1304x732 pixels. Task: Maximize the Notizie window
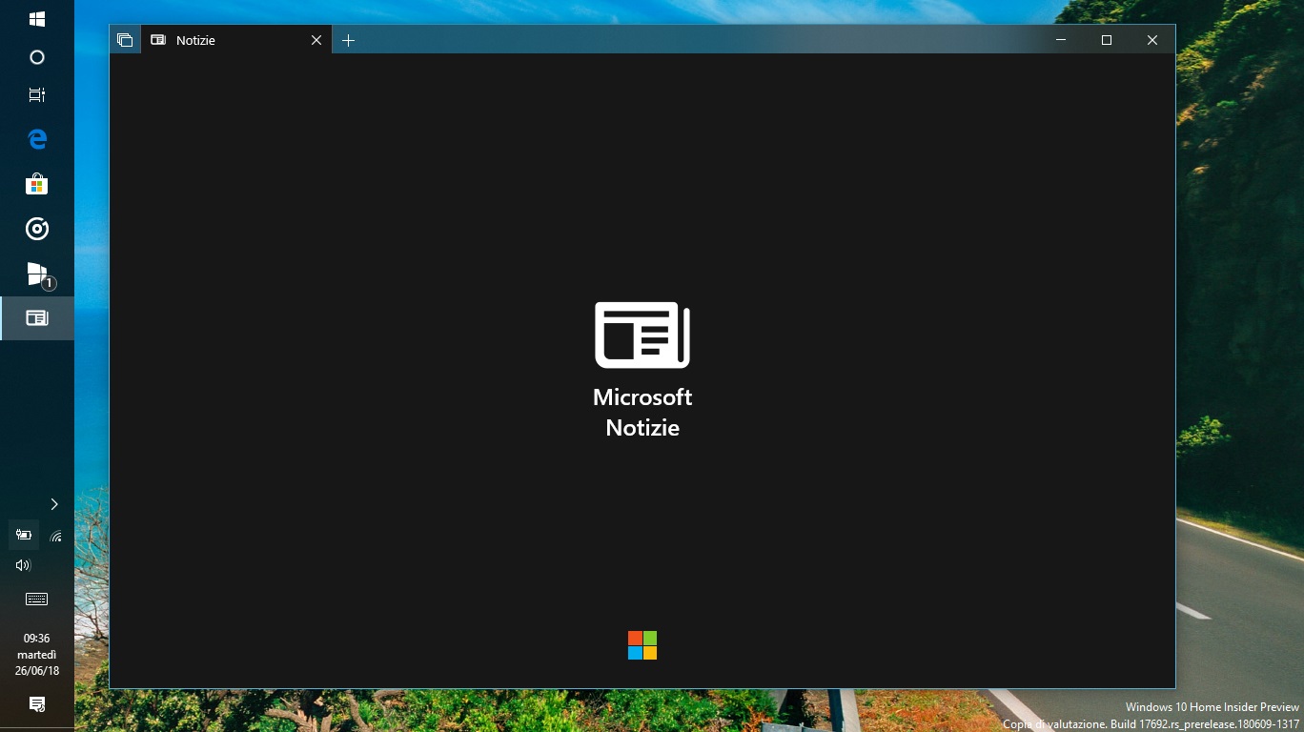(1107, 40)
